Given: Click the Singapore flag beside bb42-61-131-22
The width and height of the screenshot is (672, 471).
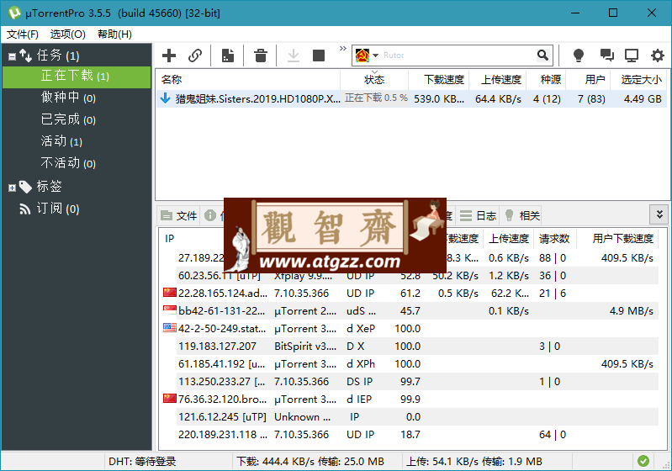Looking at the screenshot, I should pyautogui.click(x=170, y=310).
